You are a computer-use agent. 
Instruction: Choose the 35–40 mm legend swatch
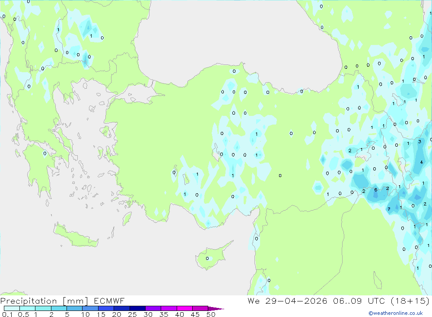(x=169, y=308)
